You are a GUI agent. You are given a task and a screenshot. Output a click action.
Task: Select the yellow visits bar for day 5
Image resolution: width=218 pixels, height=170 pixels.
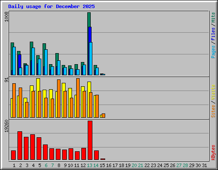(38, 85)
